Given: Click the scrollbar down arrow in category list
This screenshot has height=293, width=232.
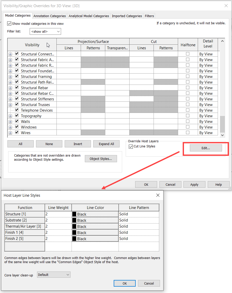Looking at the screenshot, I should click(x=222, y=135).
